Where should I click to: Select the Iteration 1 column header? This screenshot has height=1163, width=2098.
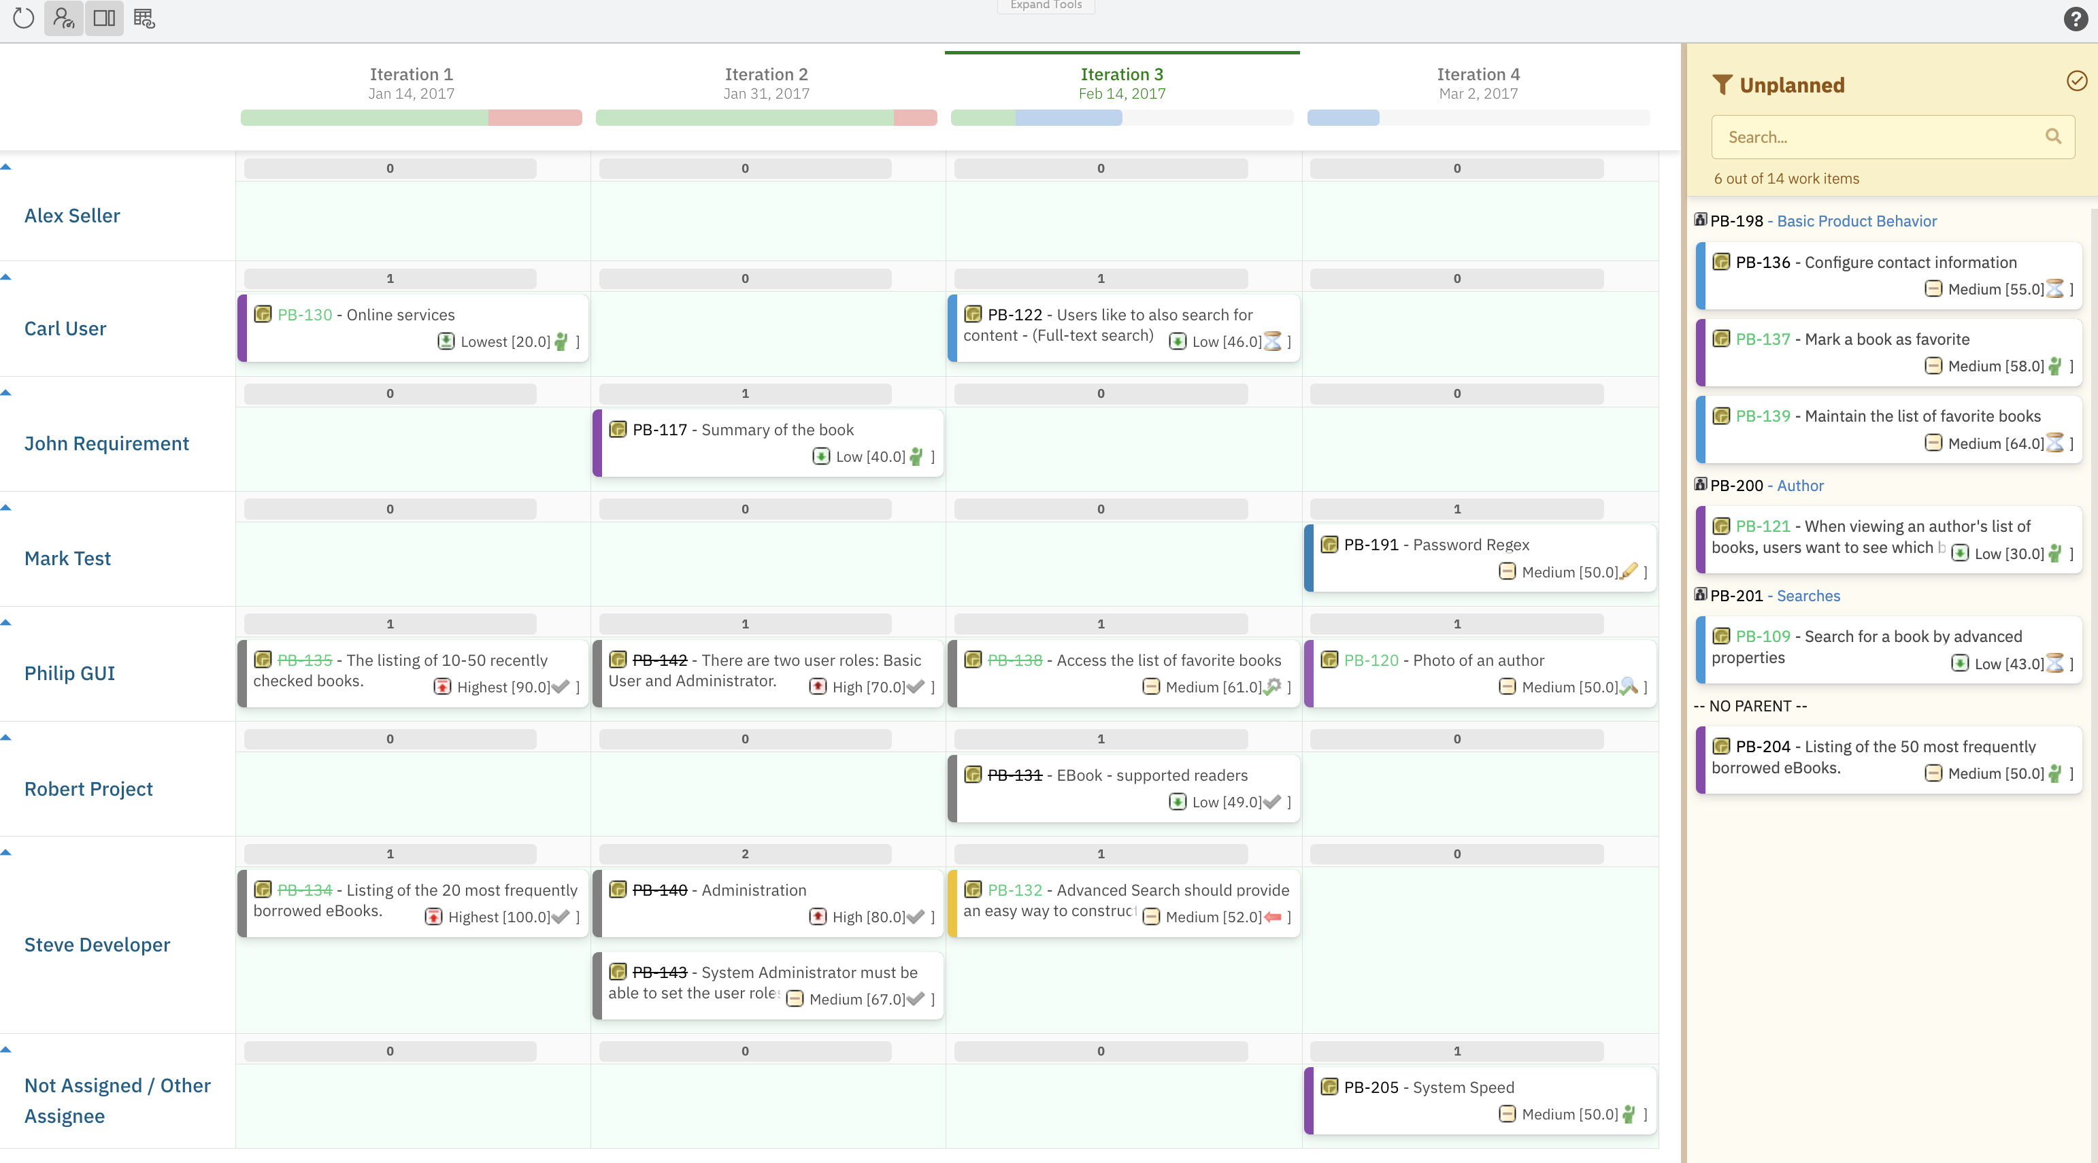click(410, 75)
